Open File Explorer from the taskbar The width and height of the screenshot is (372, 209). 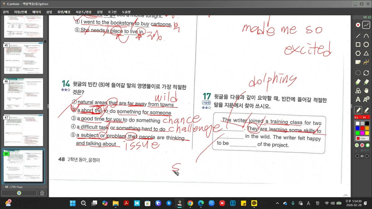click(115, 203)
